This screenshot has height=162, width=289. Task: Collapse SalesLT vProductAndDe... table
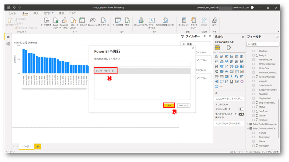coord(248,128)
